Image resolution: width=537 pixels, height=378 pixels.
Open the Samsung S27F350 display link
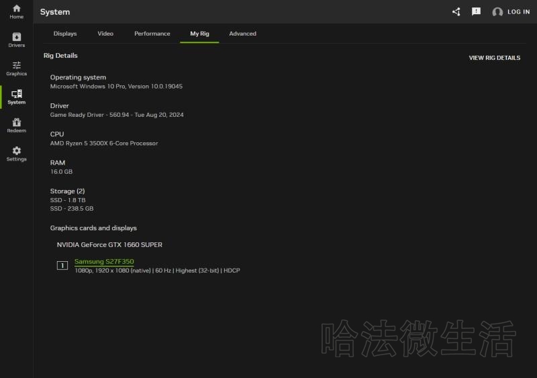point(104,261)
